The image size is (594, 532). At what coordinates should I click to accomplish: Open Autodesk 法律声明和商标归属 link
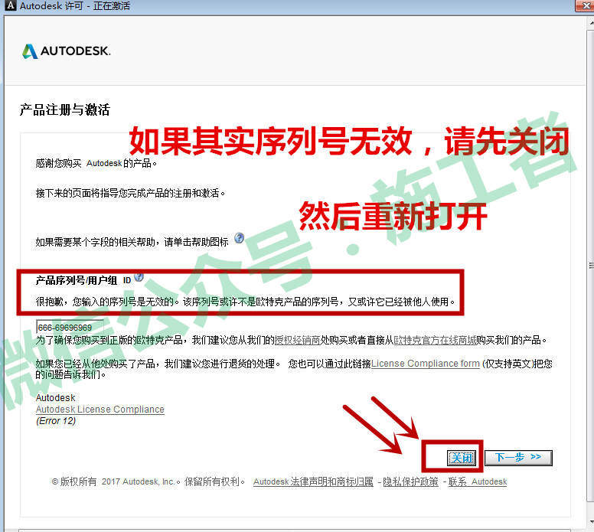[x=313, y=482]
